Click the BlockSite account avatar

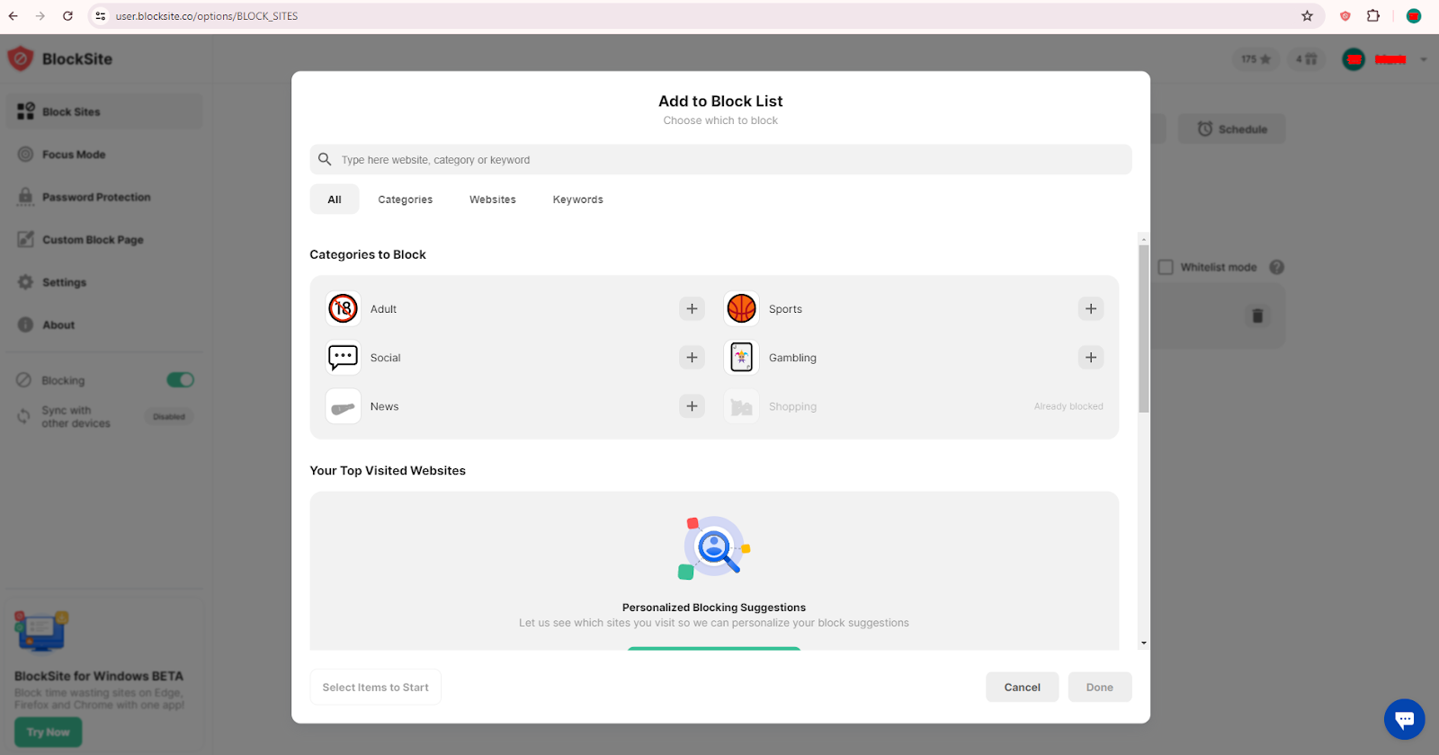[x=1354, y=59]
